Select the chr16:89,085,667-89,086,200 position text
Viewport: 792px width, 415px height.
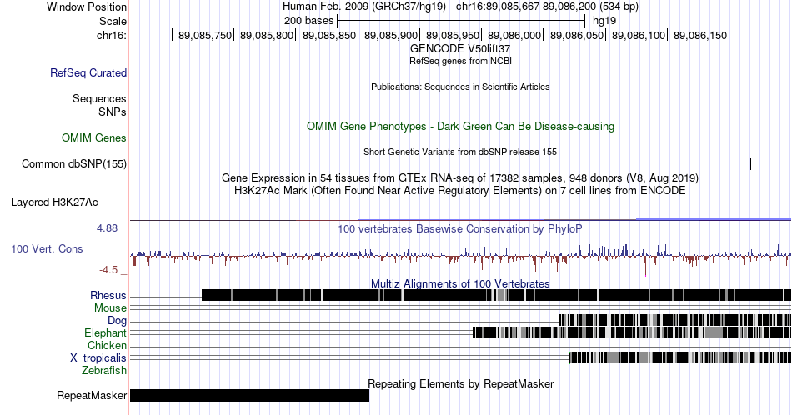click(x=547, y=7)
